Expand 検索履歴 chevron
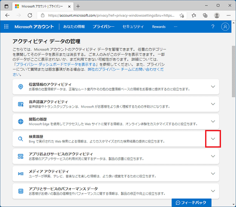The height and width of the screenshot is (207, 236). [x=213, y=139]
